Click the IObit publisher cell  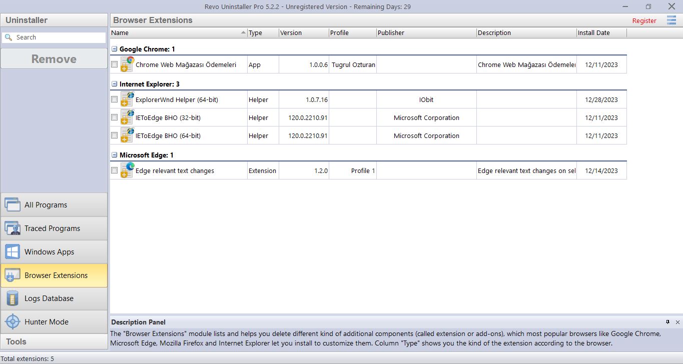(426, 99)
